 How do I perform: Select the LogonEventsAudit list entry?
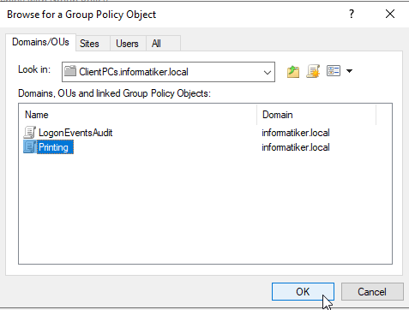pos(75,133)
